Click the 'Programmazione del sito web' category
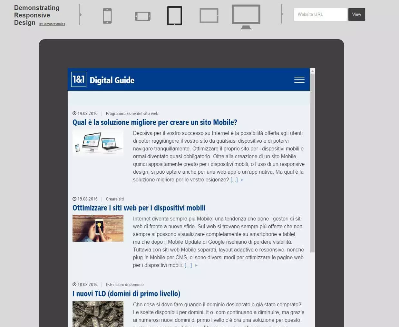This screenshot has height=327, width=399. [x=132, y=113]
